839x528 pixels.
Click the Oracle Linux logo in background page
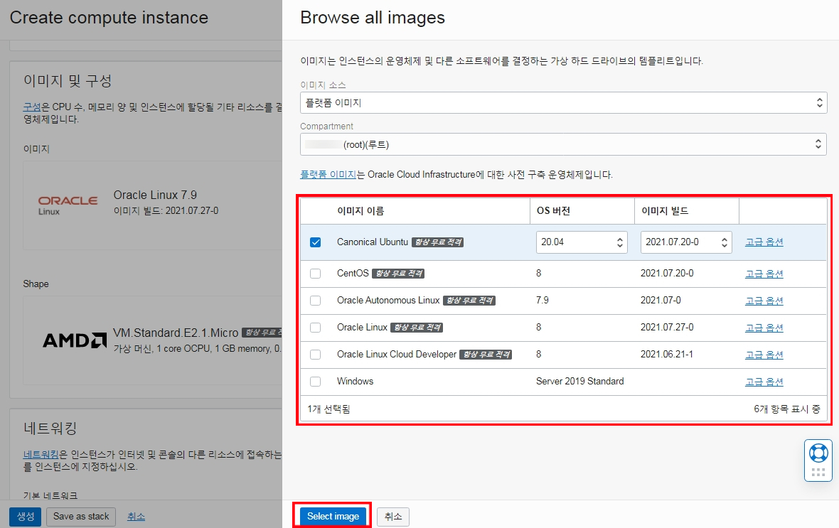click(68, 205)
